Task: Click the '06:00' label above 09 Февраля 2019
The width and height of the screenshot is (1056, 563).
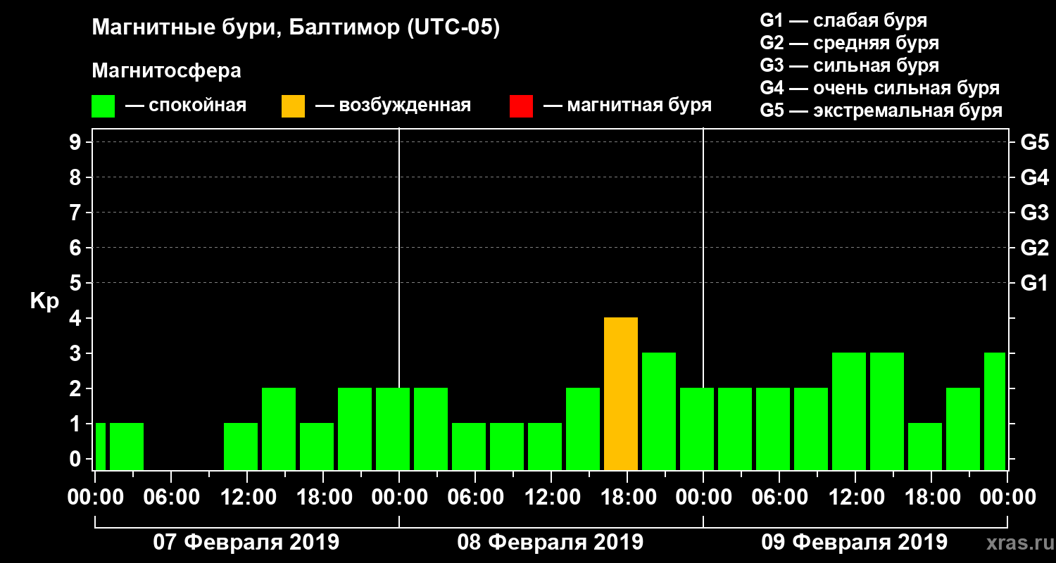Action: coord(779,498)
